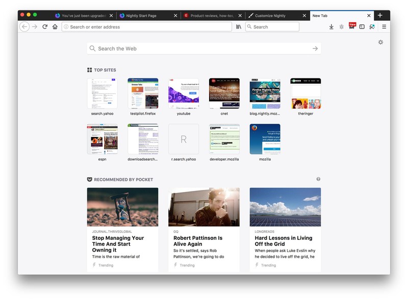Click the back navigation arrow
The height and width of the screenshot is (300, 408).
coord(24,27)
